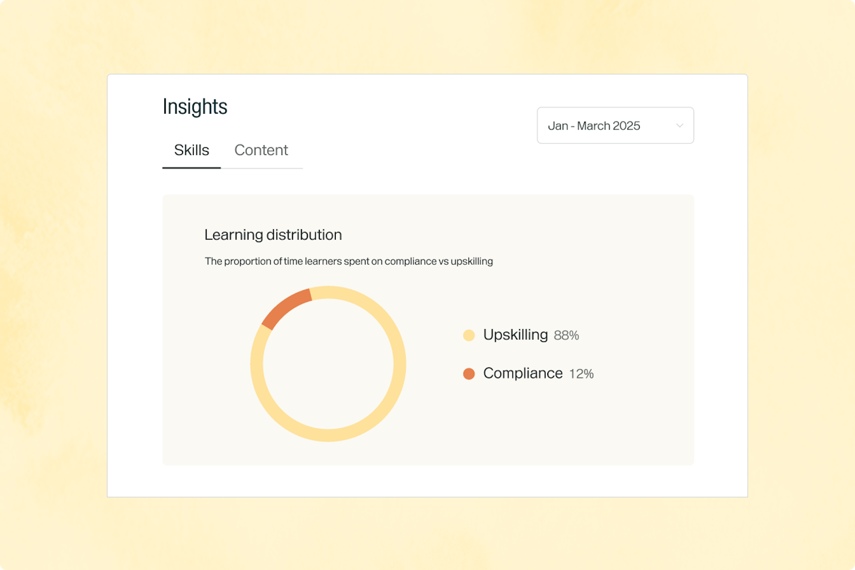Click the Compliance 12% legend label
This screenshot has width=855, height=570.
(x=538, y=374)
